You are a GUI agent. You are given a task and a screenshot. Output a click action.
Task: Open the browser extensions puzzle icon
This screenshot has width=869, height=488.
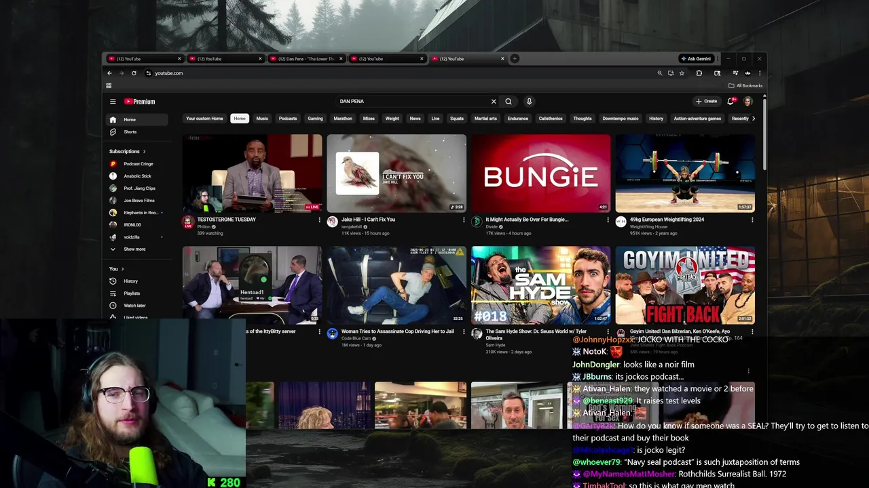[x=699, y=73]
